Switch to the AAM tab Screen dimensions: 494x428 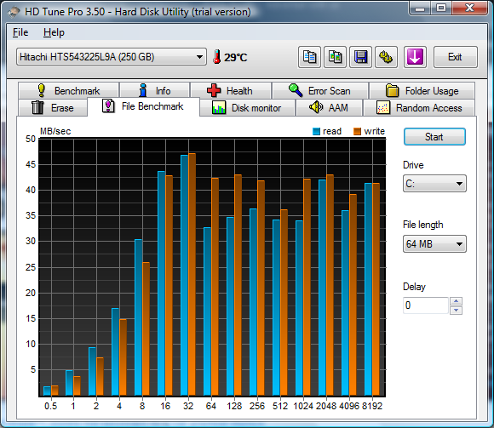[330, 107]
